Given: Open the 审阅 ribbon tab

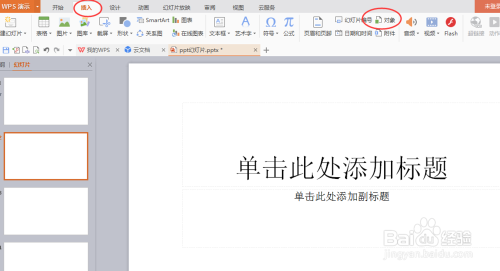Looking at the screenshot, I should (x=210, y=7).
